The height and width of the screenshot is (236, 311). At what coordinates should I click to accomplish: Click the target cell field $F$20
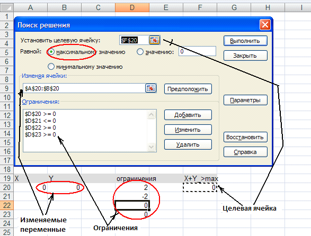134,40
